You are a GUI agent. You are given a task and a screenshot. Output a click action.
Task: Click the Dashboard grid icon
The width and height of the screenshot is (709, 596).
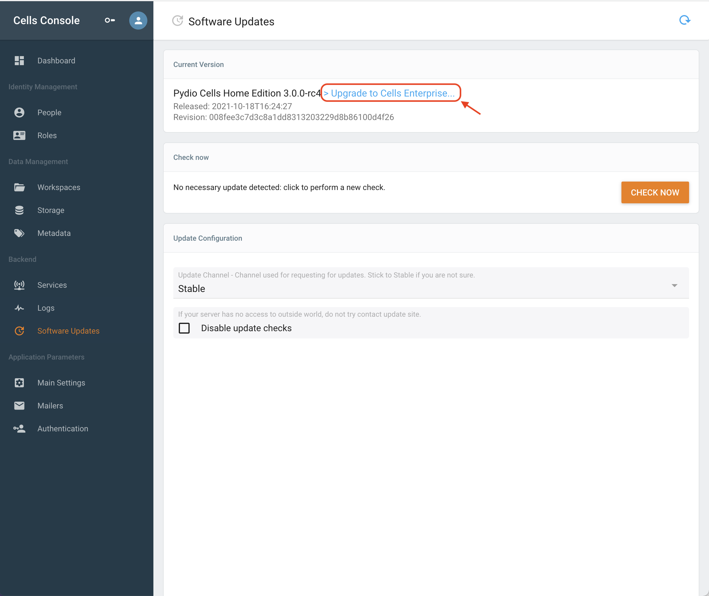[x=19, y=61]
